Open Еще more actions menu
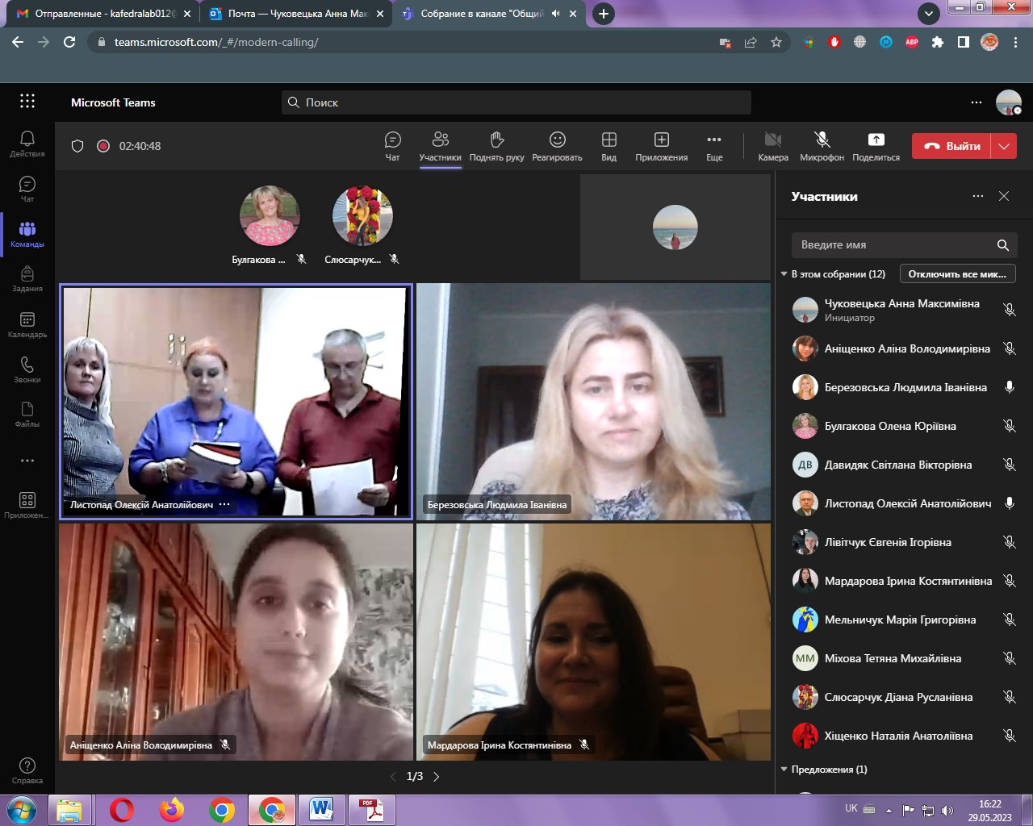 (x=714, y=146)
